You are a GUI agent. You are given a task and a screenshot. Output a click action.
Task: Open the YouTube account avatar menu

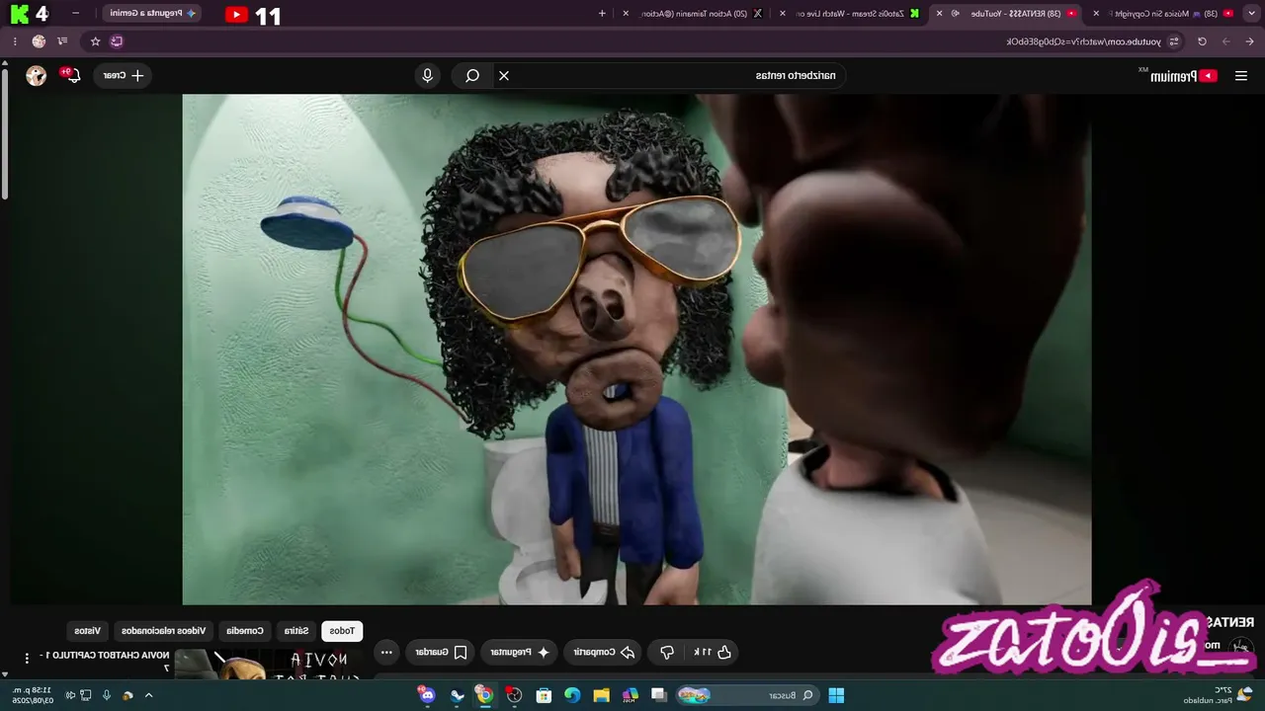coord(37,76)
